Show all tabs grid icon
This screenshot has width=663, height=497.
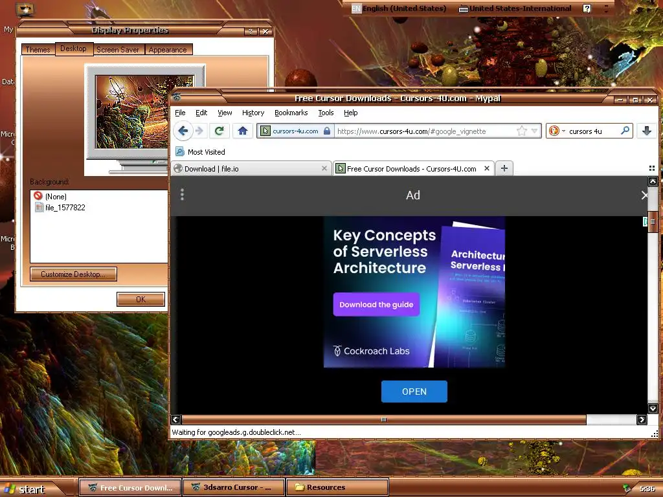coord(652,168)
